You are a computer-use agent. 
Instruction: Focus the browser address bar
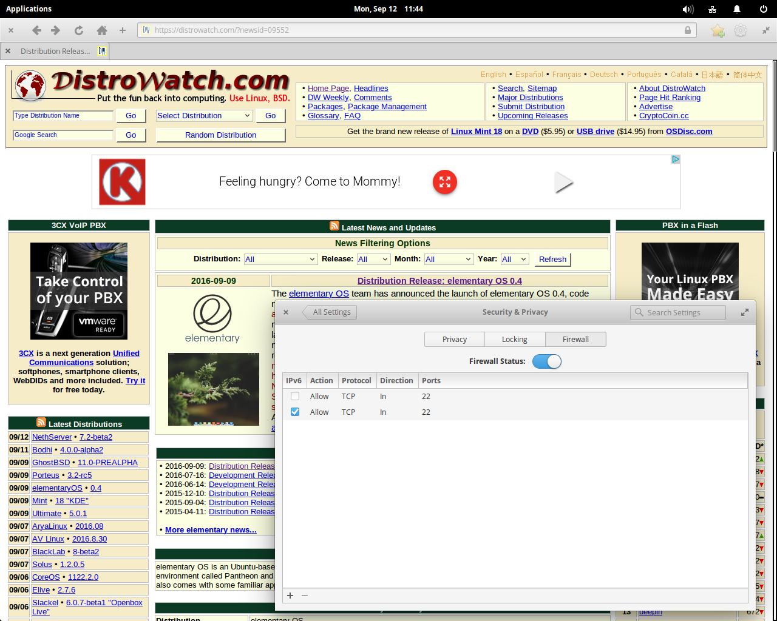(x=416, y=30)
